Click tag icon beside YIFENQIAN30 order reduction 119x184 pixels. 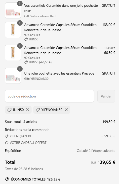tap(7, 136)
